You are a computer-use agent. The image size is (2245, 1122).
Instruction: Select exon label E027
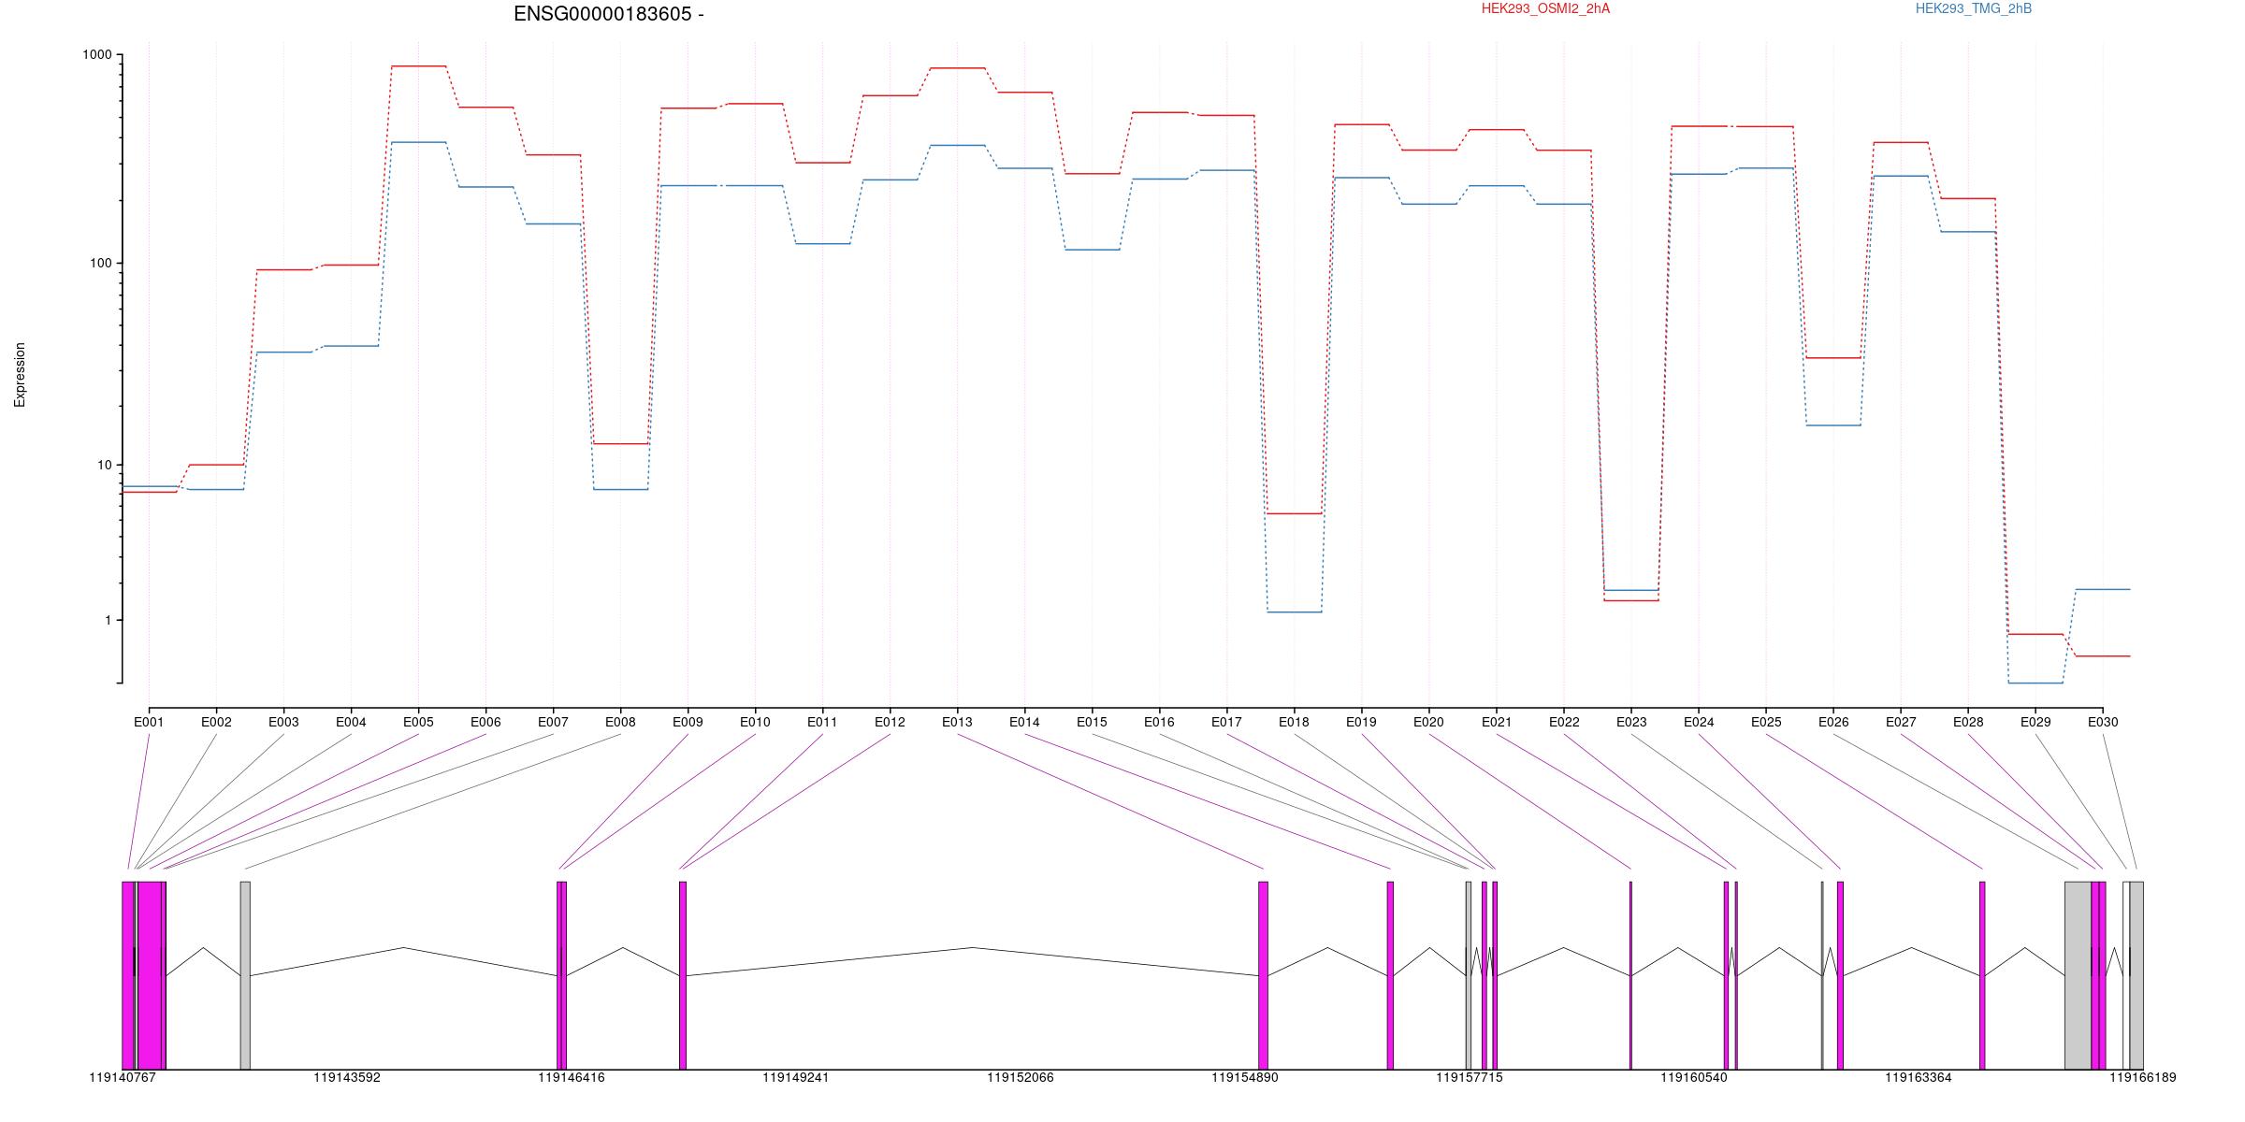[1901, 722]
